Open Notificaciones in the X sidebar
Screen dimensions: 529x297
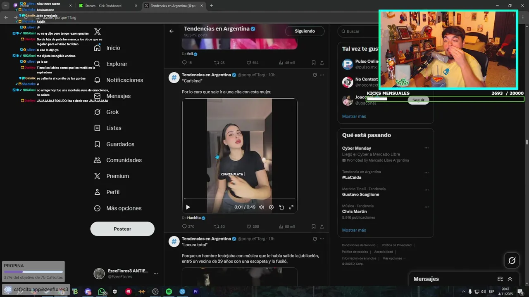118,80
